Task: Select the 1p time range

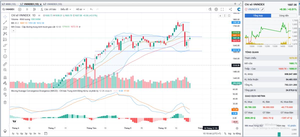Action: tap(30, 134)
